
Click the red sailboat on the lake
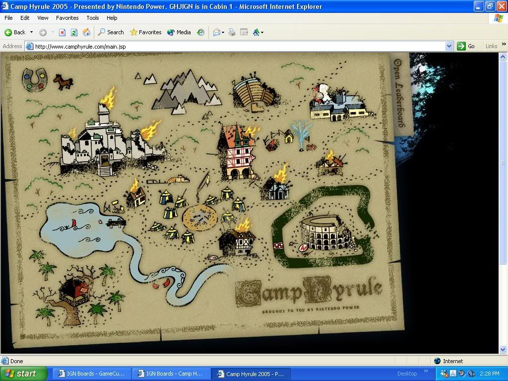(73, 224)
